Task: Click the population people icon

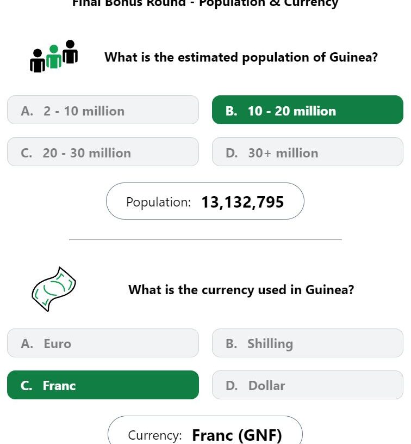Action: point(54,56)
